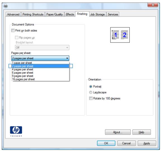Screen dimensions: 161x151
Task: Apply the current print settings
Action: point(147,143)
